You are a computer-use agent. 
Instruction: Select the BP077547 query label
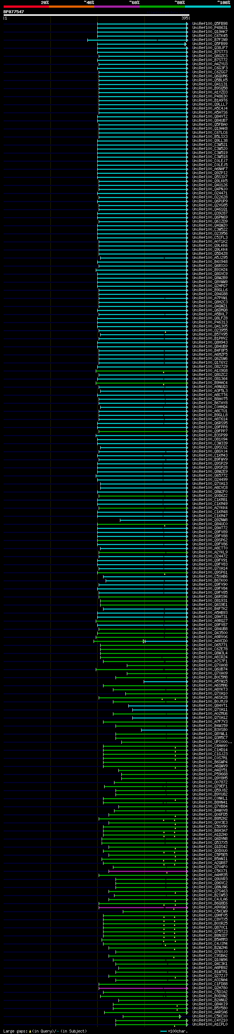pyautogui.click(x=14, y=12)
